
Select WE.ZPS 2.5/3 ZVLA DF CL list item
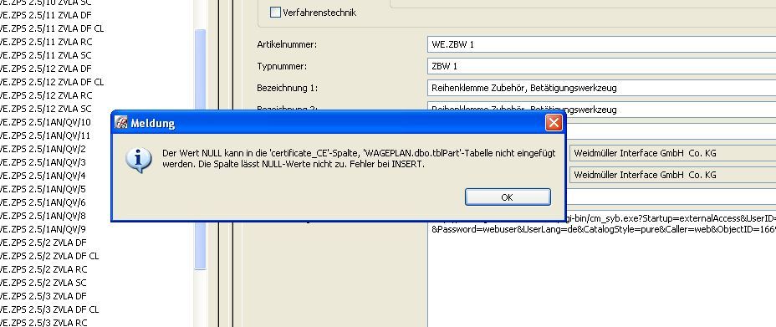[49, 309]
